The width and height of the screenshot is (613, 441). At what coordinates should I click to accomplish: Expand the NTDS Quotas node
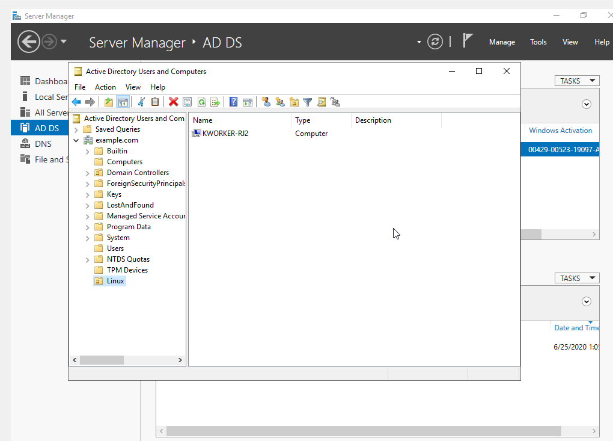coord(88,260)
